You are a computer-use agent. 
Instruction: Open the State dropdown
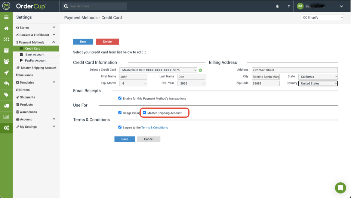(318, 77)
